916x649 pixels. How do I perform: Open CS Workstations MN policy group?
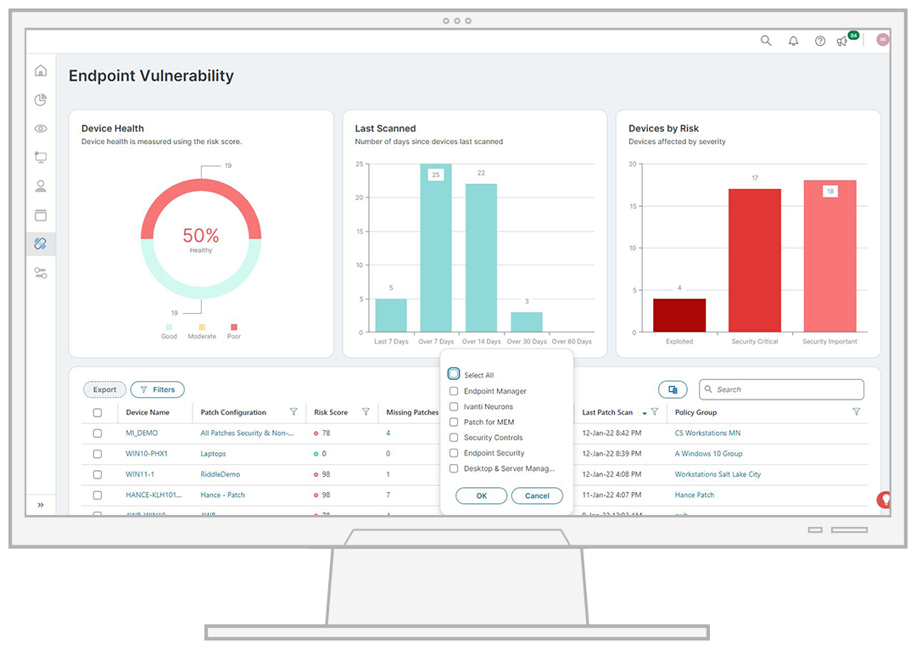[707, 433]
